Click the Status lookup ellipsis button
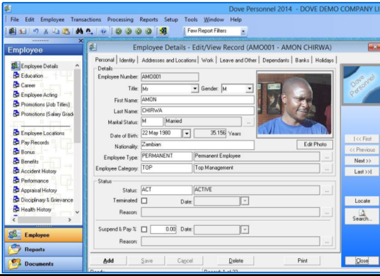Viewport: 380px width, 276px height. 327,191
